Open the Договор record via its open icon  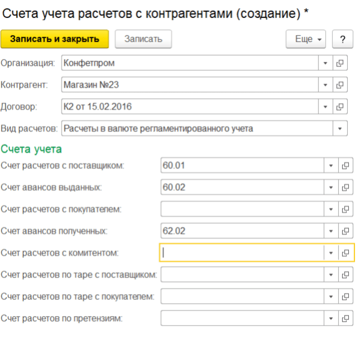point(340,106)
